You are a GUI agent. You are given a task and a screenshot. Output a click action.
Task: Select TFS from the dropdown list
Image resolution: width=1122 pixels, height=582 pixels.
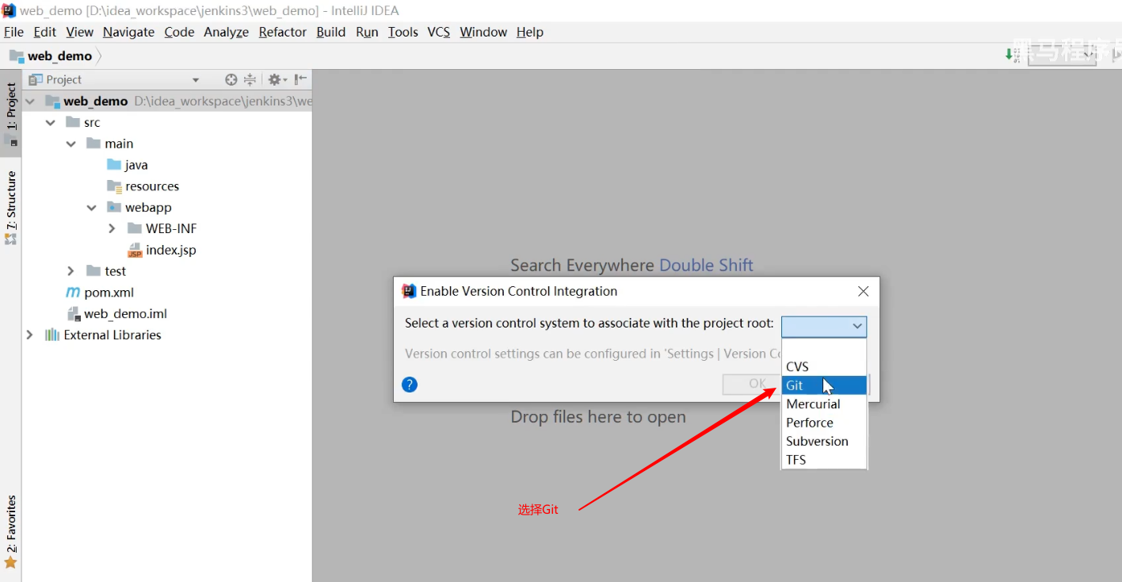click(x=824, y=460)
